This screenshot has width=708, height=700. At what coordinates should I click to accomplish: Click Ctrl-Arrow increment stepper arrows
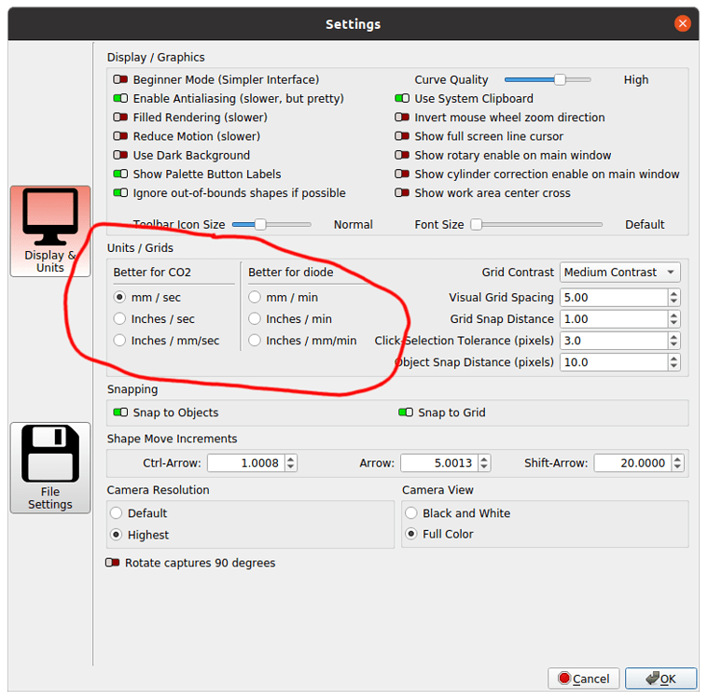(x=291, y=463)
